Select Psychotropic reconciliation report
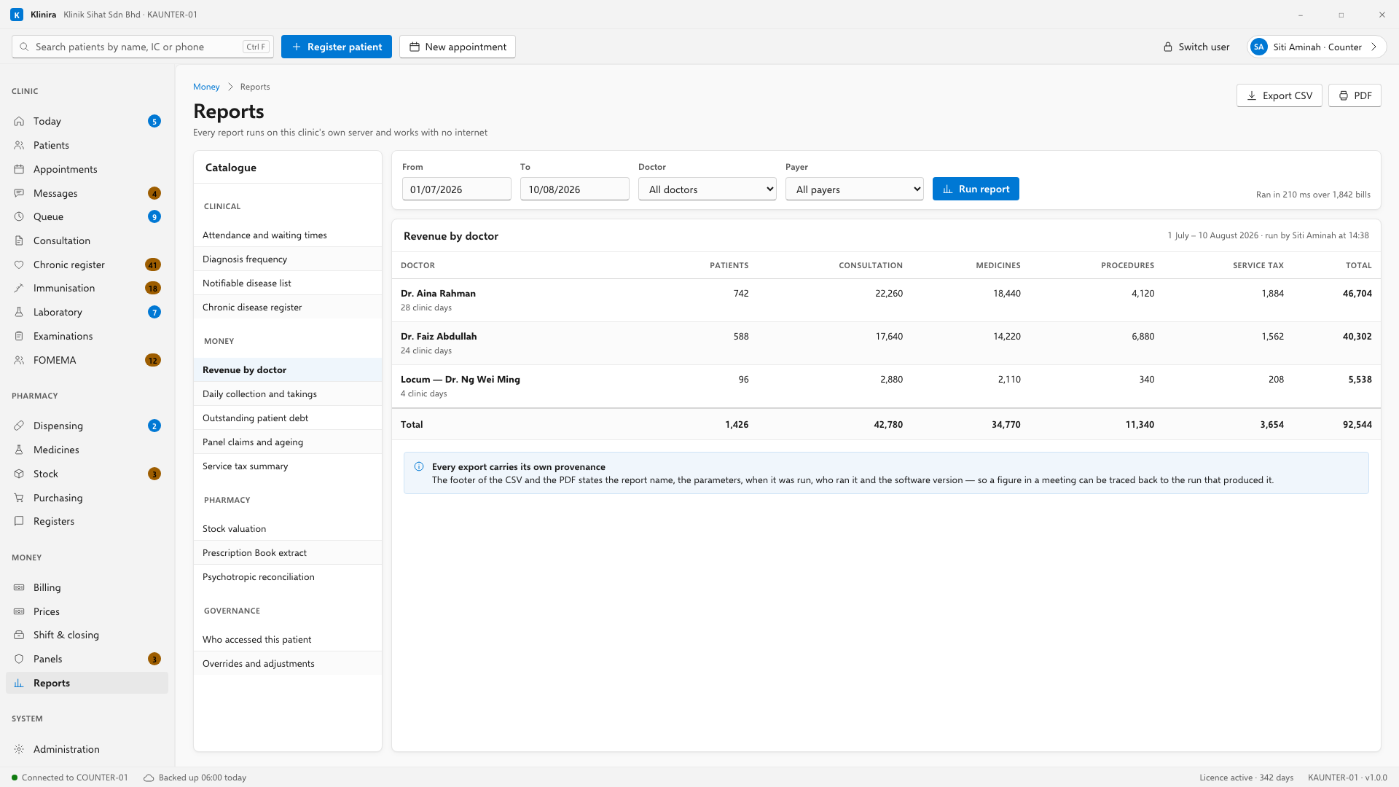The height and width of the screenshot is (787, 1399). [x=287, y=576]
